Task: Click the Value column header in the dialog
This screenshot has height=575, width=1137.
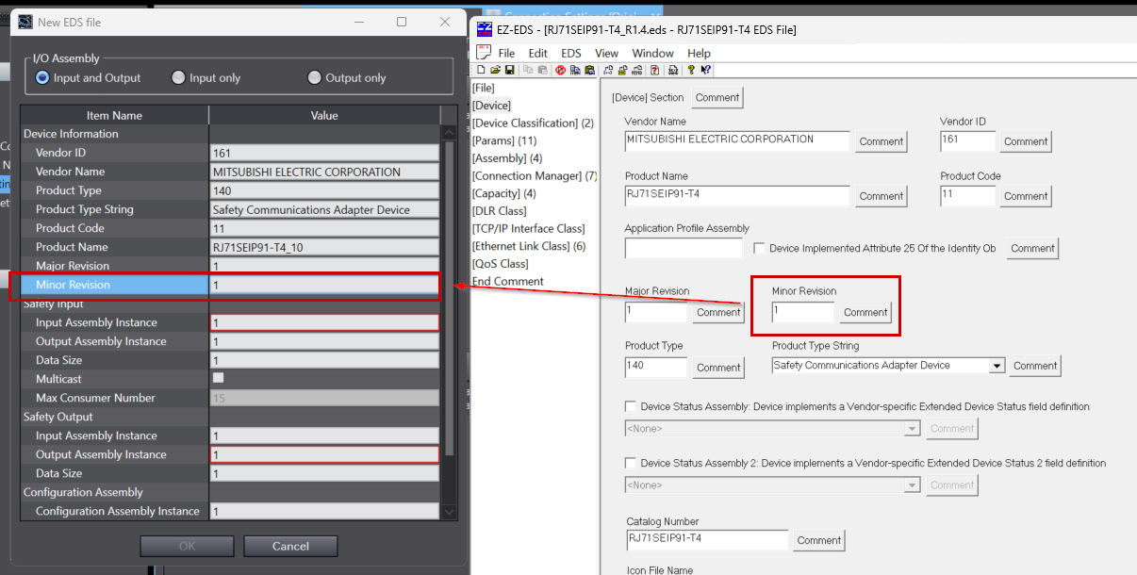Action: [324, 115]
